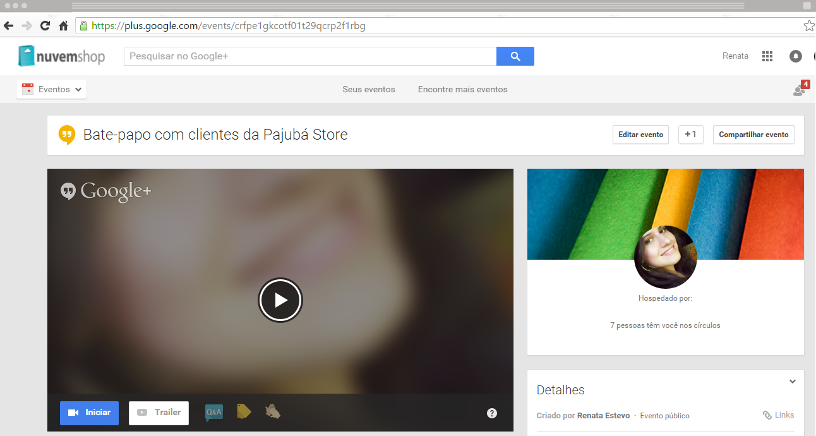Open the browser home page icon

coord(63,26)
